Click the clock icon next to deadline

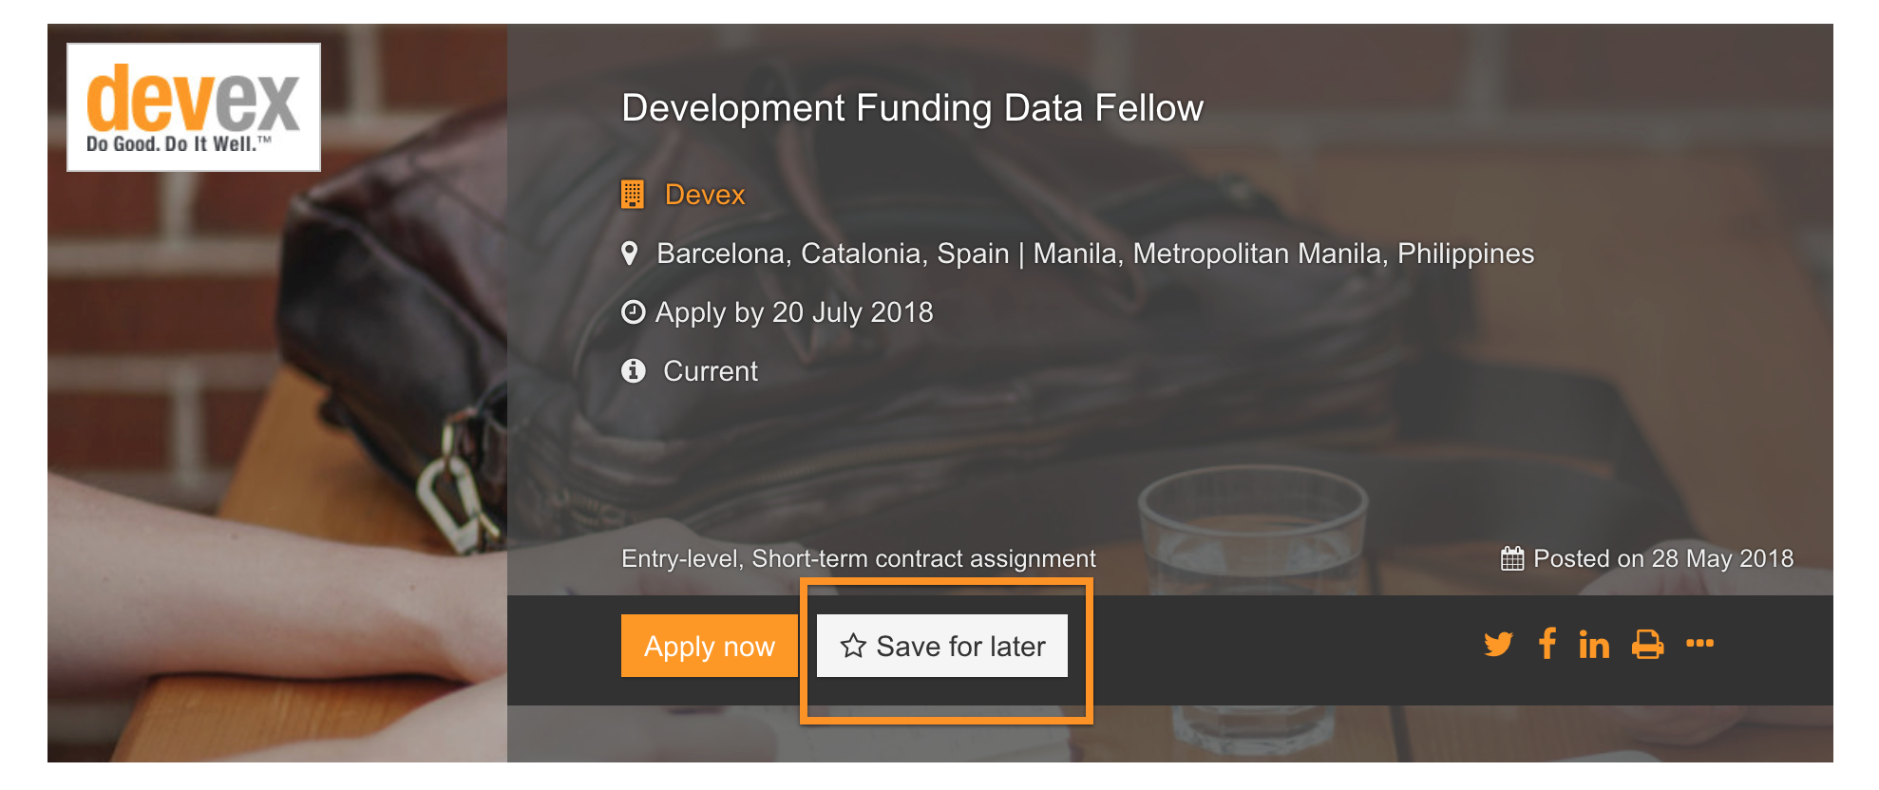point(633,312)
